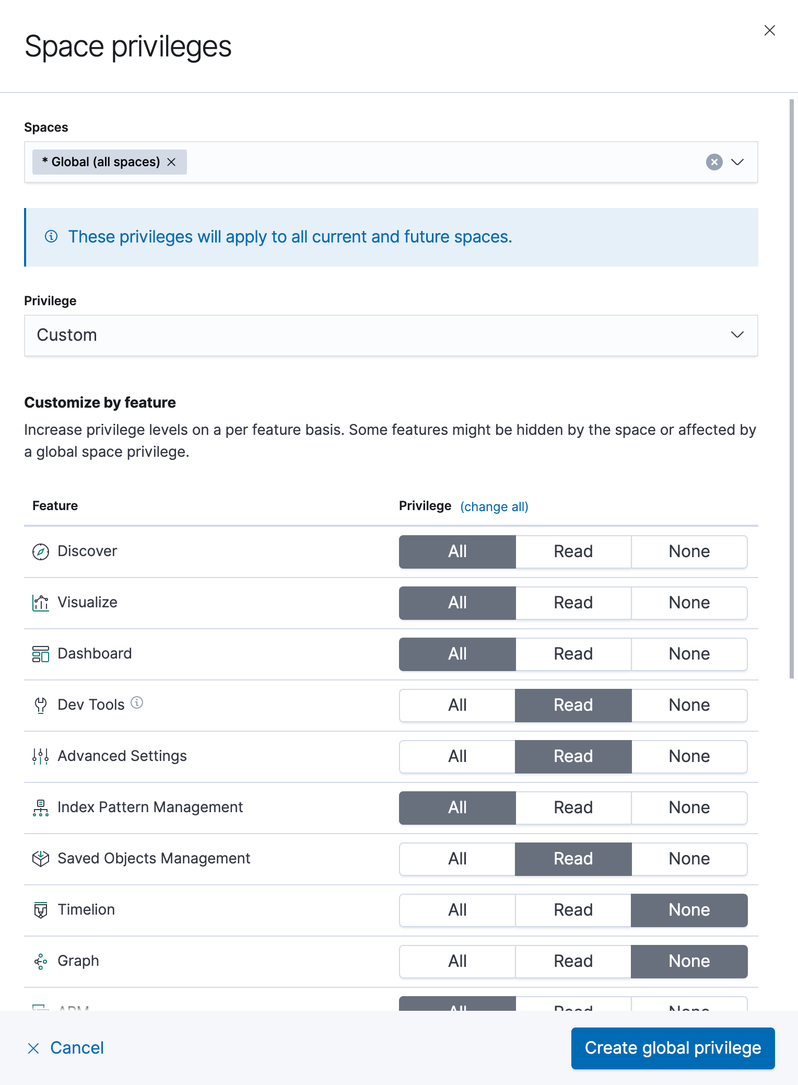Set Index Pattern Management to Read
The image size is (798, 1085).
click(x=573, y=807)
